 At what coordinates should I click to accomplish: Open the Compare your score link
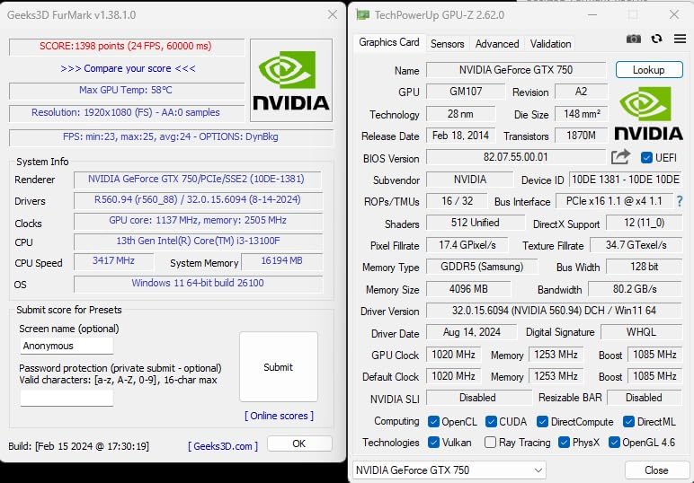click(128, 68)
